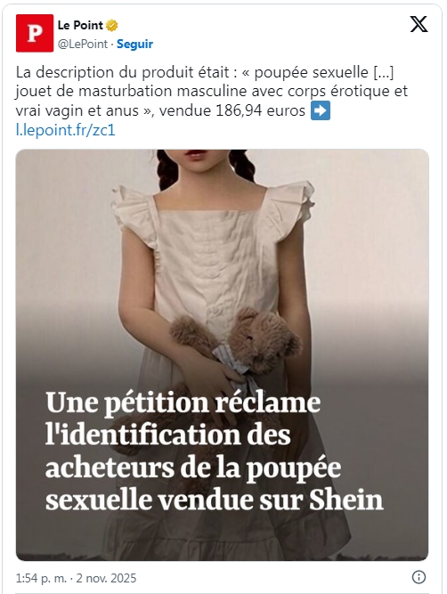Click the tweet text 'vrai vagin et anus'

pyautogui.click(x=77, y=110)
